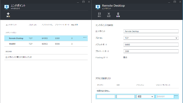The image size is (183, 103).
Task: Click the Delete (削除) trash icon
Action: pyautogui.click(x=118, y=14)
